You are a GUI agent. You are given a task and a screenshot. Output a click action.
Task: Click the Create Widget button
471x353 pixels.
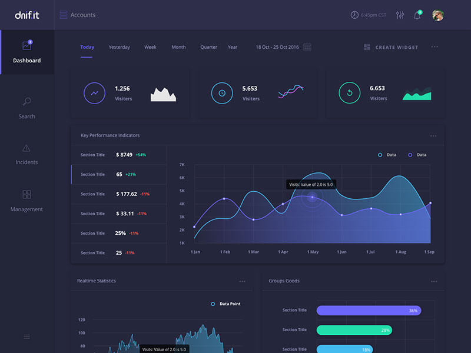(x=391, y=47)
